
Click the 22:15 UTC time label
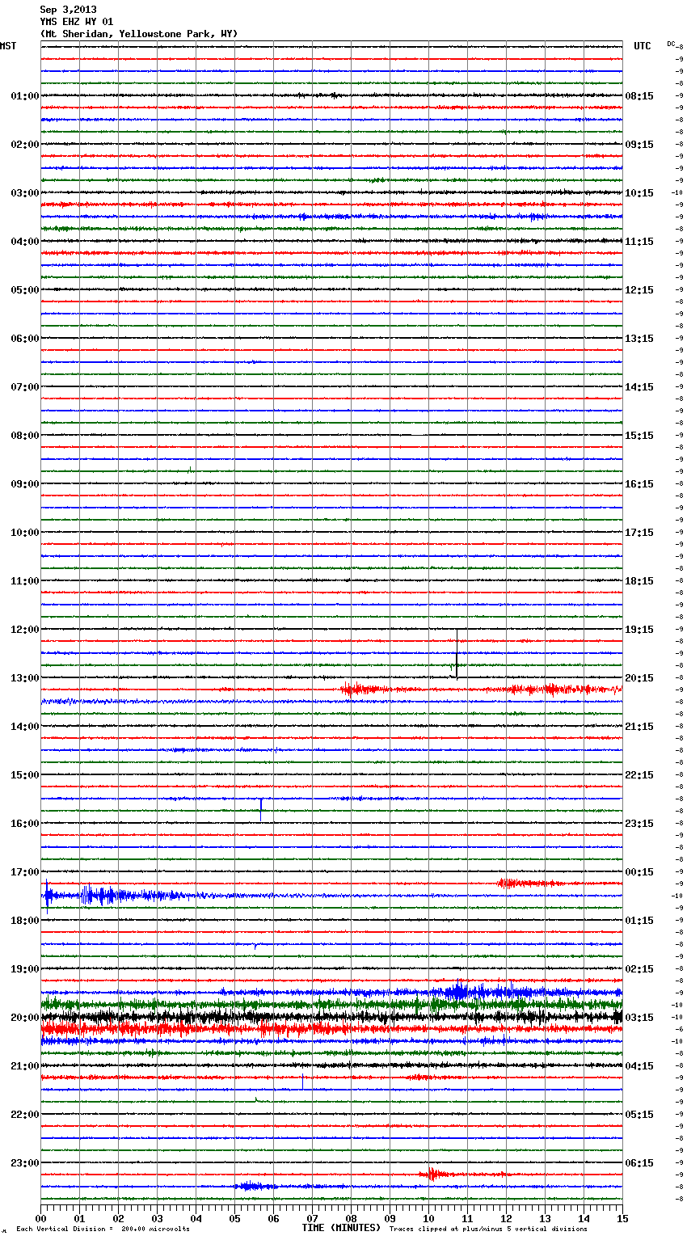[639, 775]
